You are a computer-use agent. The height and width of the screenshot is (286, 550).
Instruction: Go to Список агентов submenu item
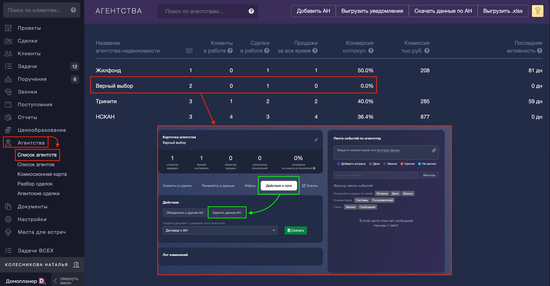pos(36,164)
